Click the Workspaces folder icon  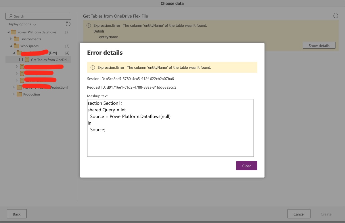(x=16, y=46)
